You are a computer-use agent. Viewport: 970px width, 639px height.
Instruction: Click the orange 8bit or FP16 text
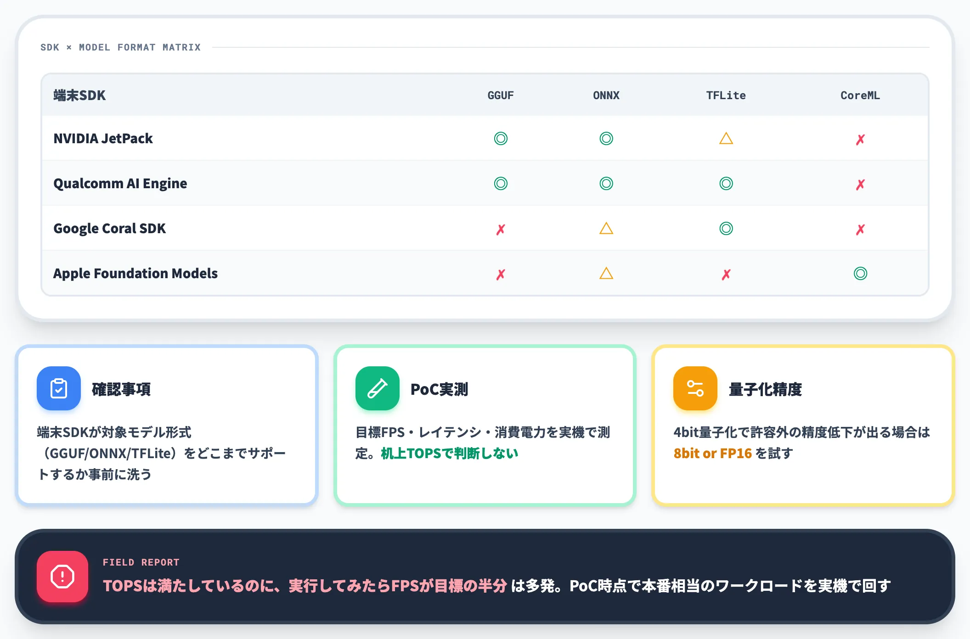(x=712, y=454)
